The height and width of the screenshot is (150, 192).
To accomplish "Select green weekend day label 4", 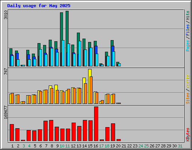I will [29, 146].
